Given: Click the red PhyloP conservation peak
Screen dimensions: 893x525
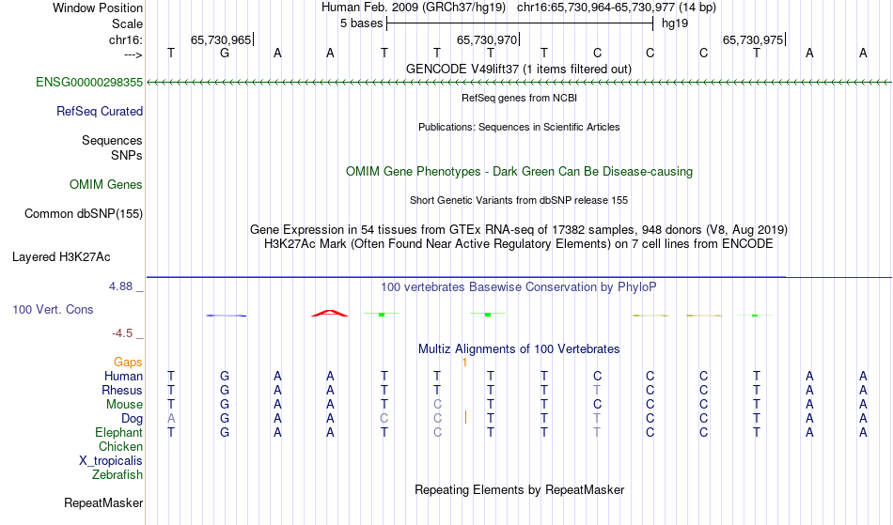Looking at the screenshot, I should (330, 313).
